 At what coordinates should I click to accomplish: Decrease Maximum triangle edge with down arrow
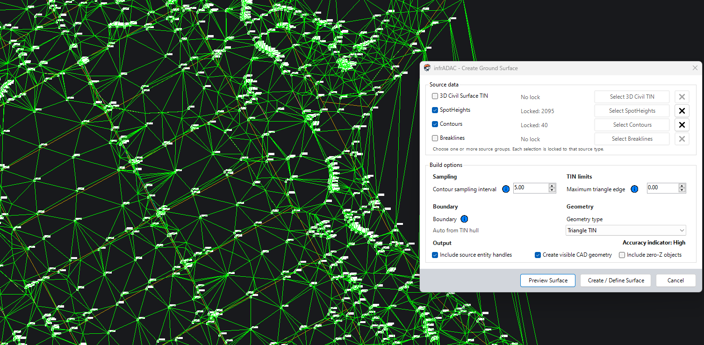682,190
